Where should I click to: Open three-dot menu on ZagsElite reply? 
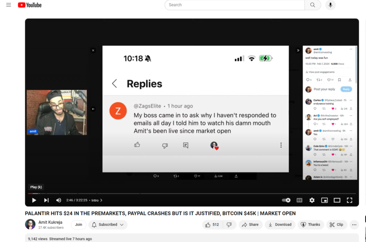(x=281, y=145)
